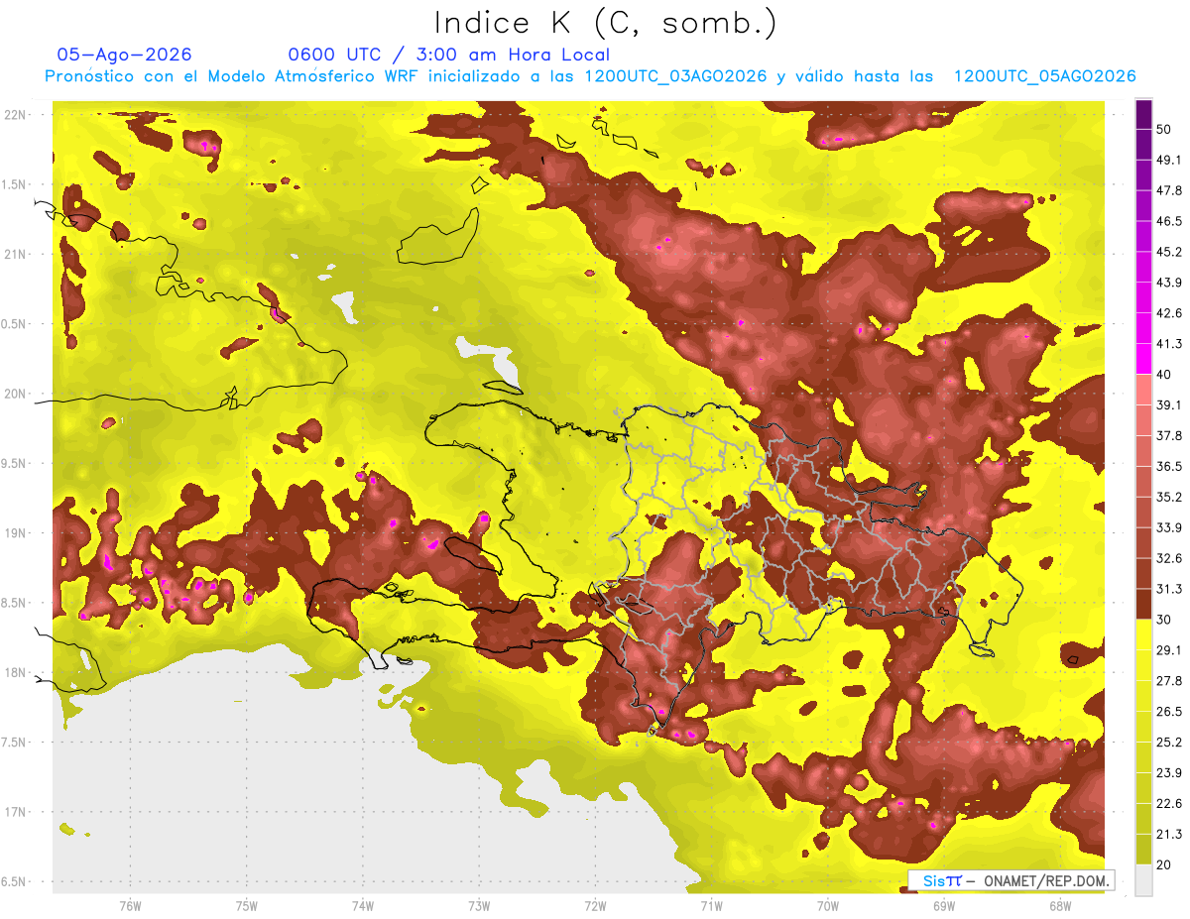Image resolution: width=1190 pixels, height=919 pixels.
Task: Click the "SisTT - ONAMET/REP.DOM." credit box
Action: pos(1011,880)
